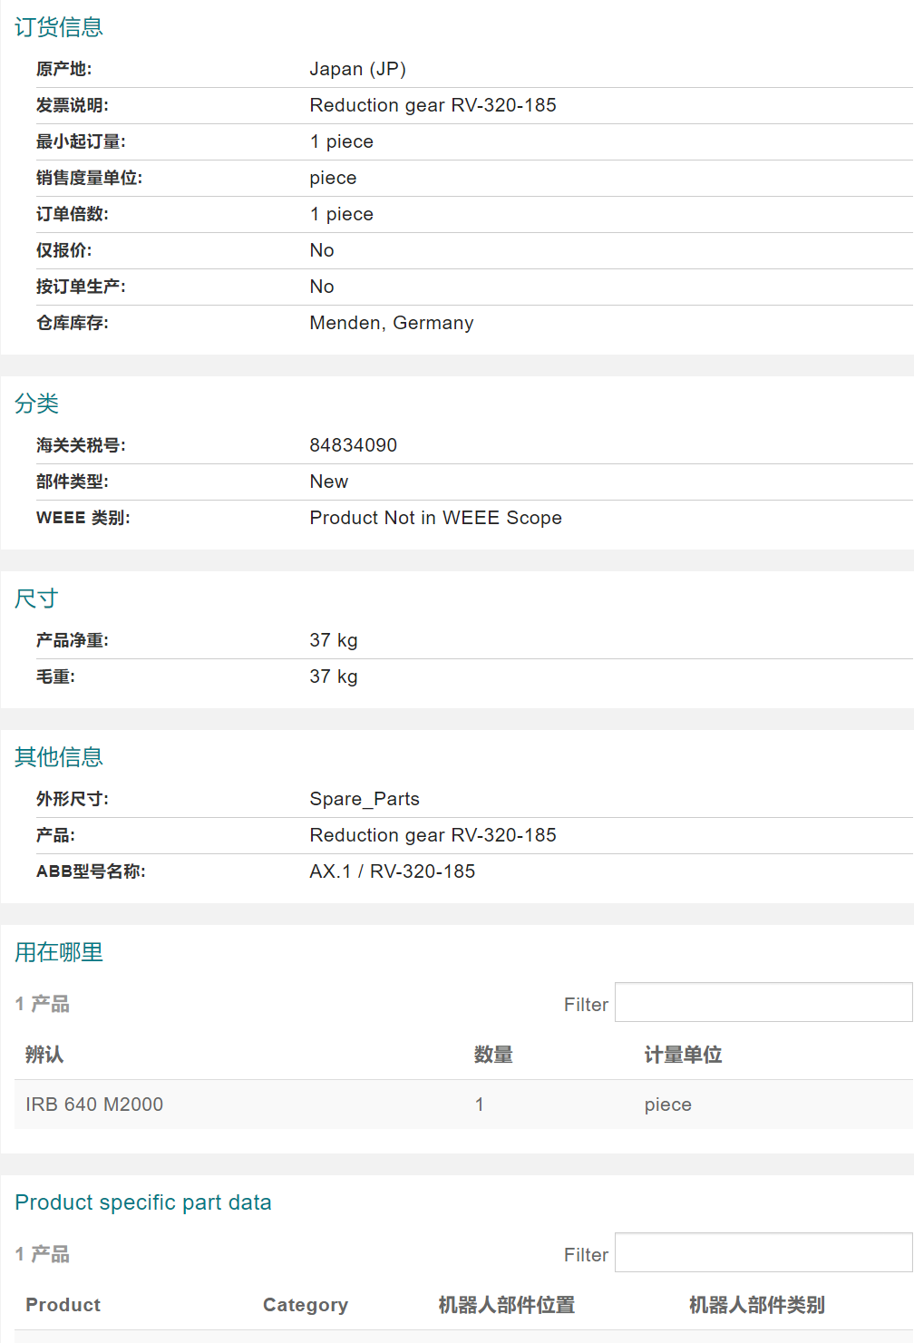Collapse the 分类 section heading
Viewport: 914px width, 1343px height.
click(37, 404)
